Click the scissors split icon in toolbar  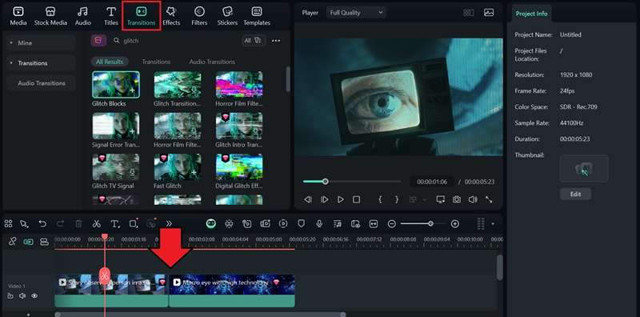click(x=96, y=223)
